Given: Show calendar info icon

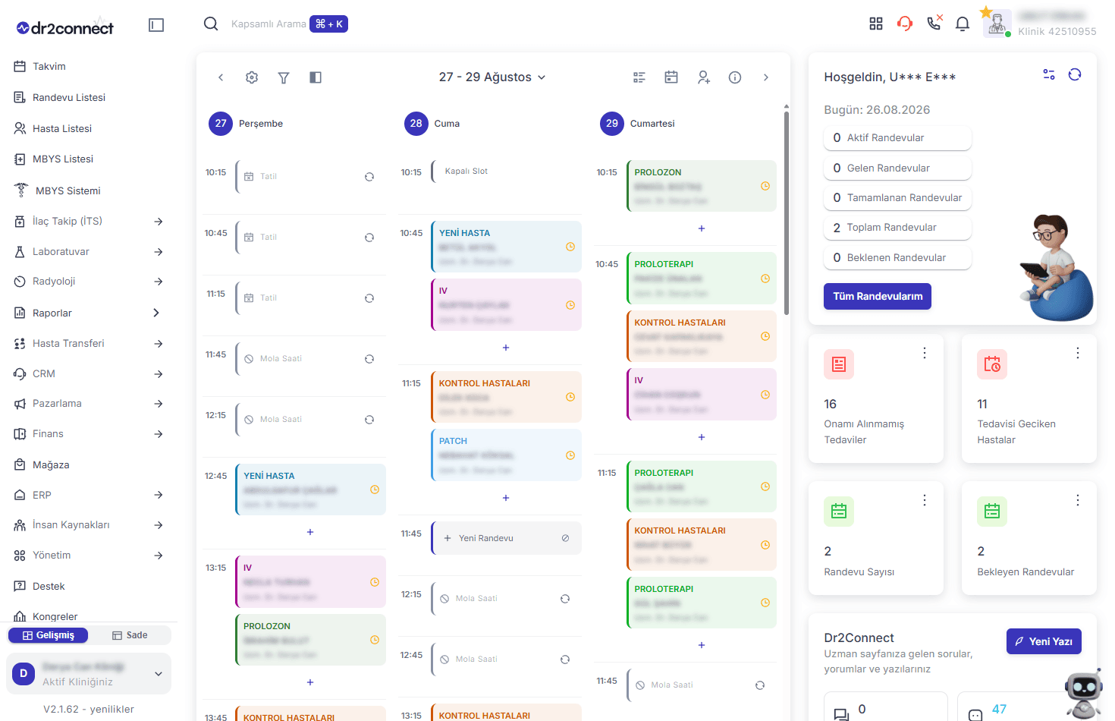Looking at the screenshot, I should [735, 77].
